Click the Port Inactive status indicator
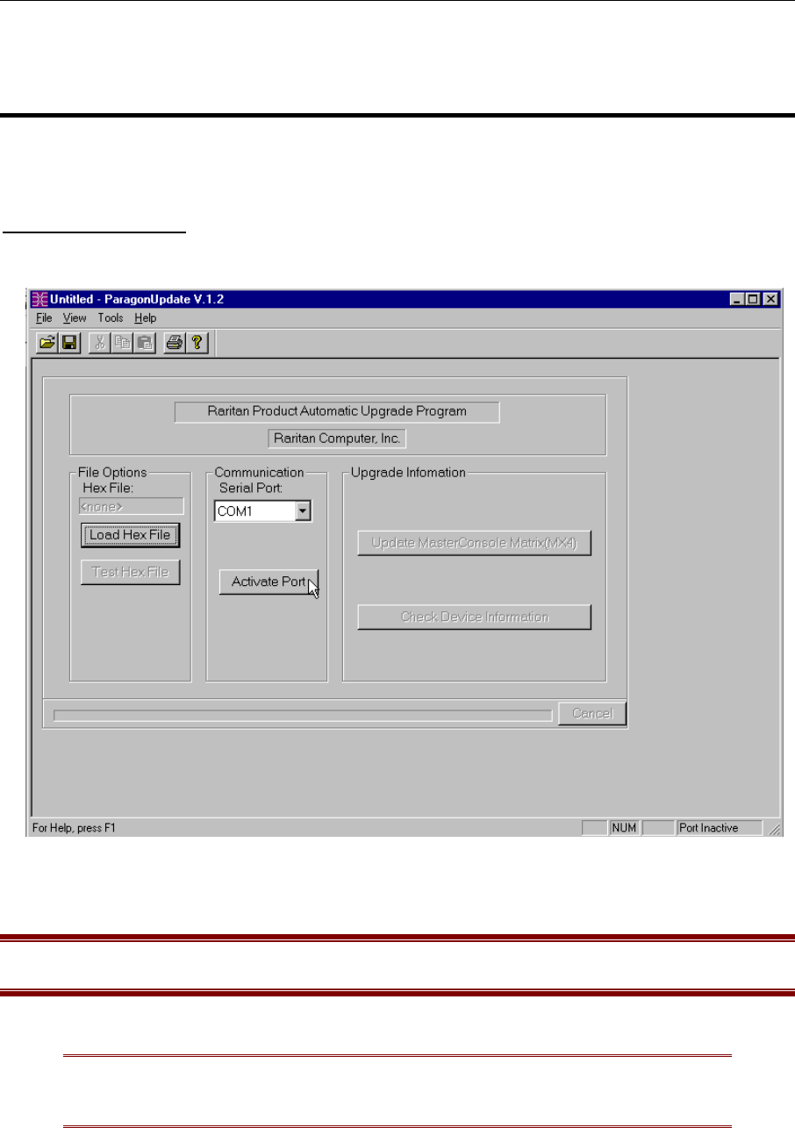Image resolution: width=795 pixels, height=1128 pixels. (720, 827)
